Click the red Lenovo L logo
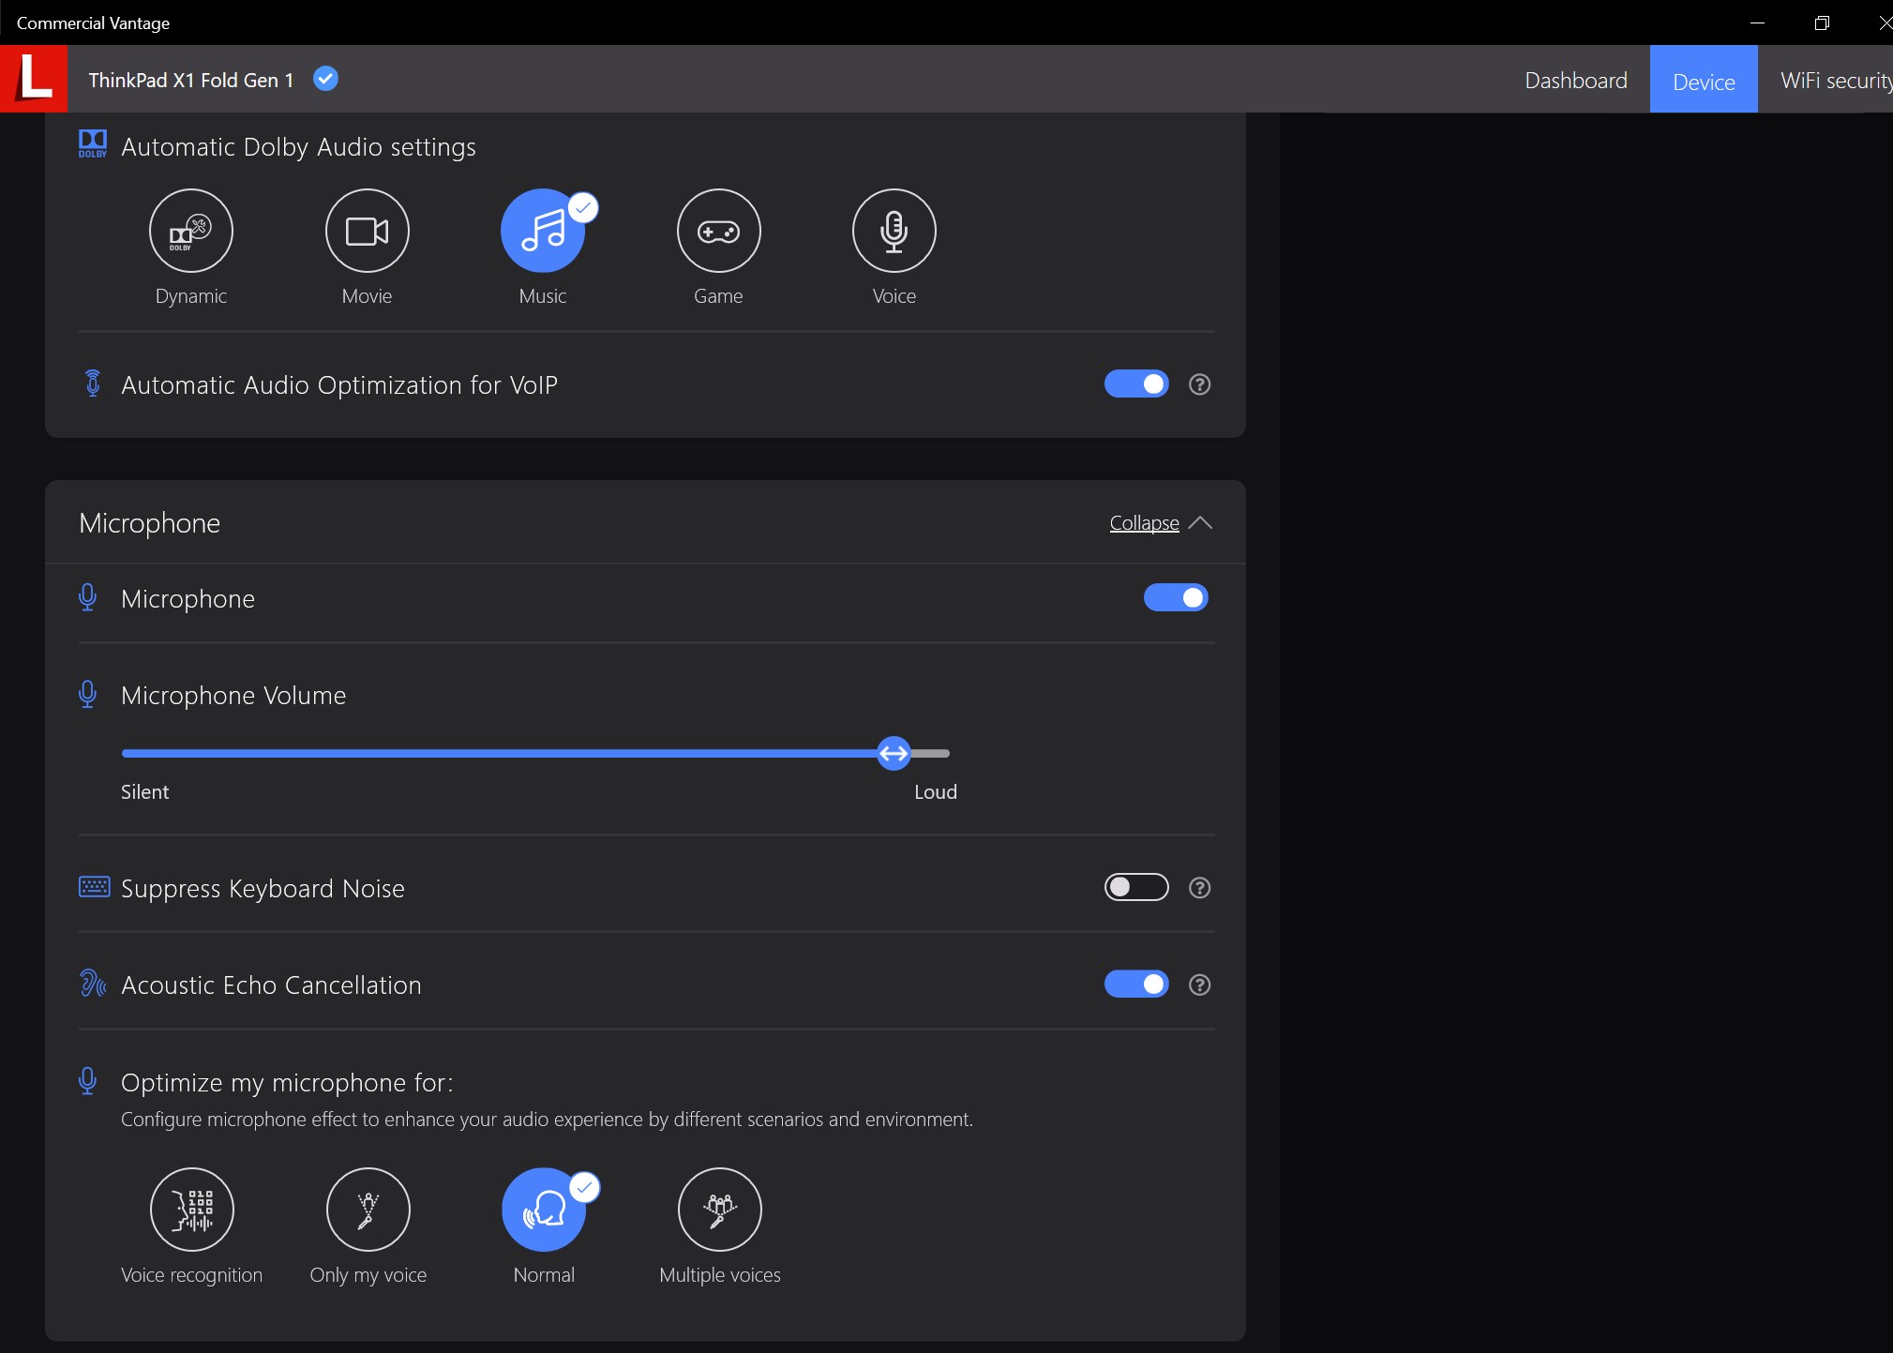1893x1353 pixels. 34,79
